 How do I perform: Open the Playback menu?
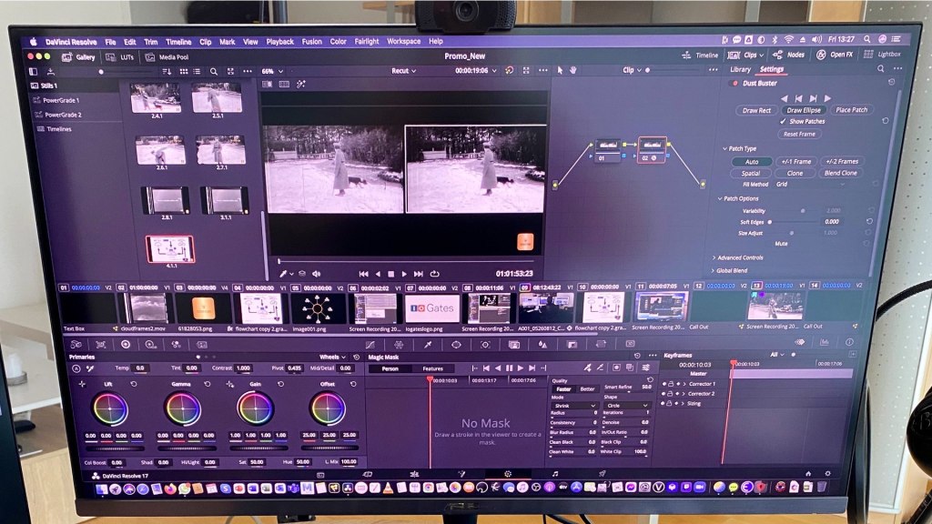(280, 42)
